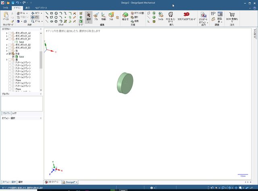Click the Paste (ペースト) icon
Screen dimensions: 258x191
(6, 16)
